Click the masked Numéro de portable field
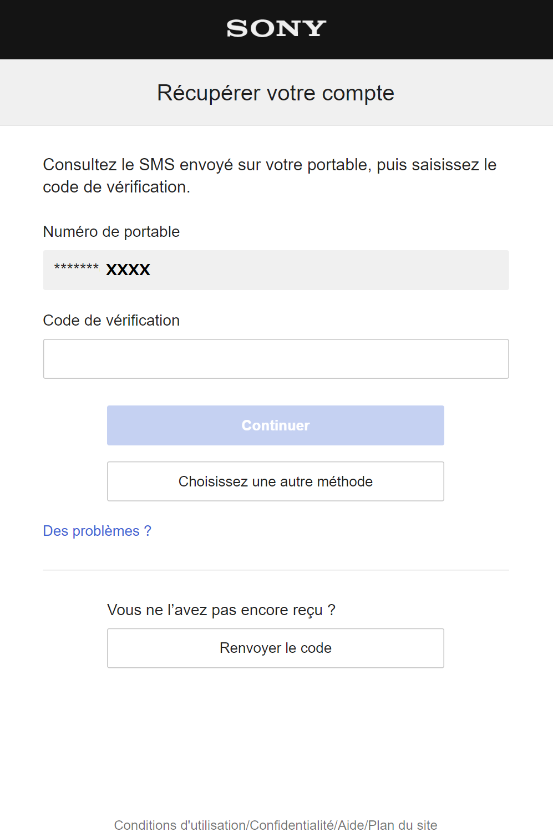Screen dimensions: 553x837 276,270
